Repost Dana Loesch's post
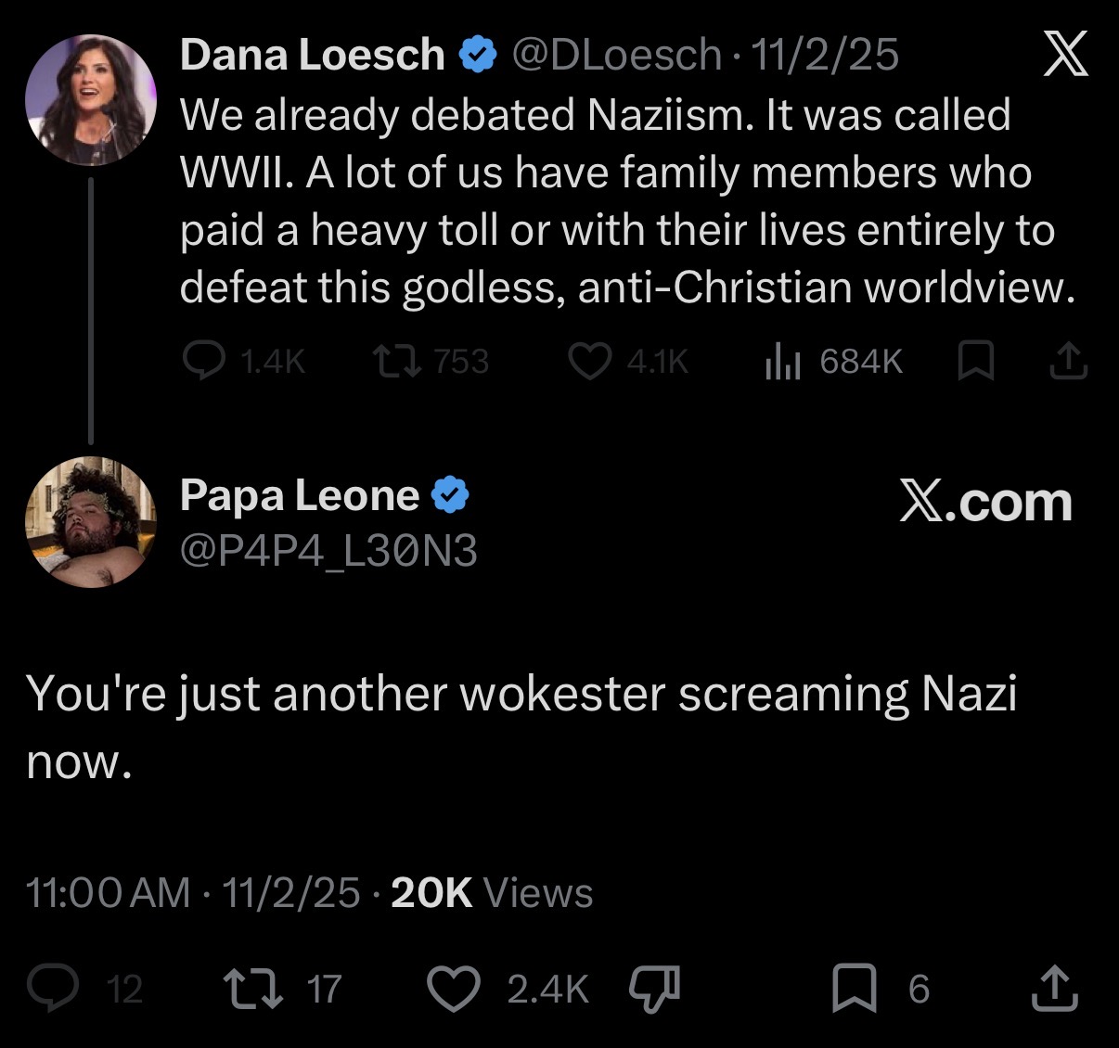 [x=397, y=362]
